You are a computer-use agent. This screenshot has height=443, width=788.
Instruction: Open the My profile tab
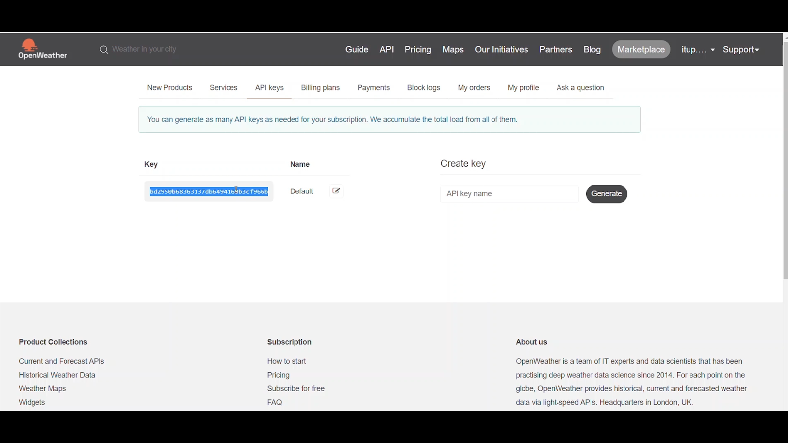click(x=523, y=88)
